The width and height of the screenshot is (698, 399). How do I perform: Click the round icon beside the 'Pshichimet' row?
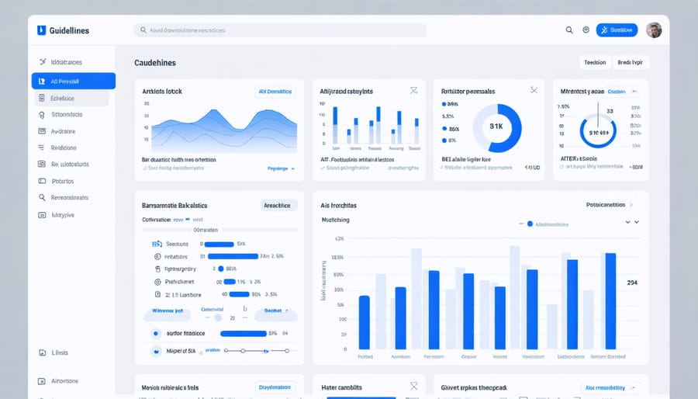pyautogui.click(x=157, y=282)
